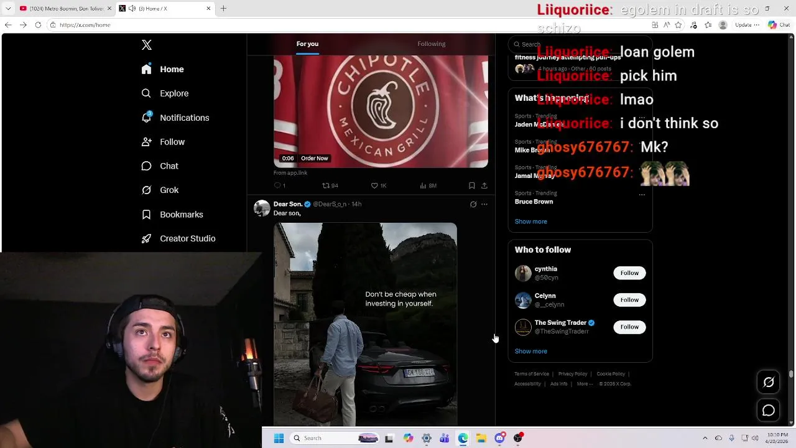This screenshot has height=448, width=796.
Task: Open the Windows Start menu
Action: (279, 438)
